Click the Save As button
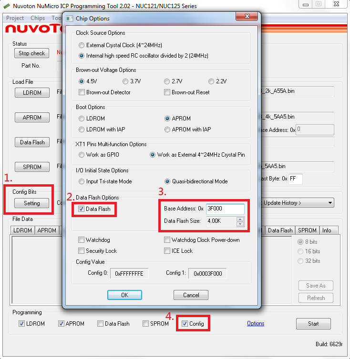The height and width of the screenshot is (359, 350). 316,286
